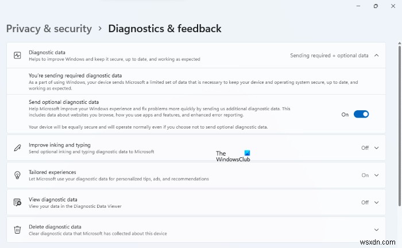Screen dimensions: 402x248
Task: Expand the View diagnostic data chevron
Action: point(377,202)
